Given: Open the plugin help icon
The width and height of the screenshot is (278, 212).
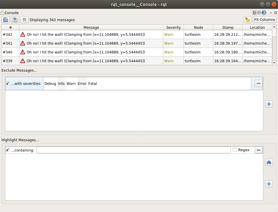Looking at the screenshot, I should click(264, 13).
